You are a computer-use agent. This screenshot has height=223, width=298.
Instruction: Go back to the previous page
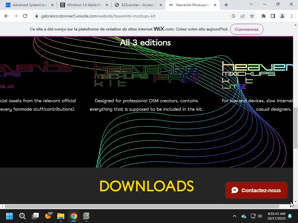[x=6, y=16]
